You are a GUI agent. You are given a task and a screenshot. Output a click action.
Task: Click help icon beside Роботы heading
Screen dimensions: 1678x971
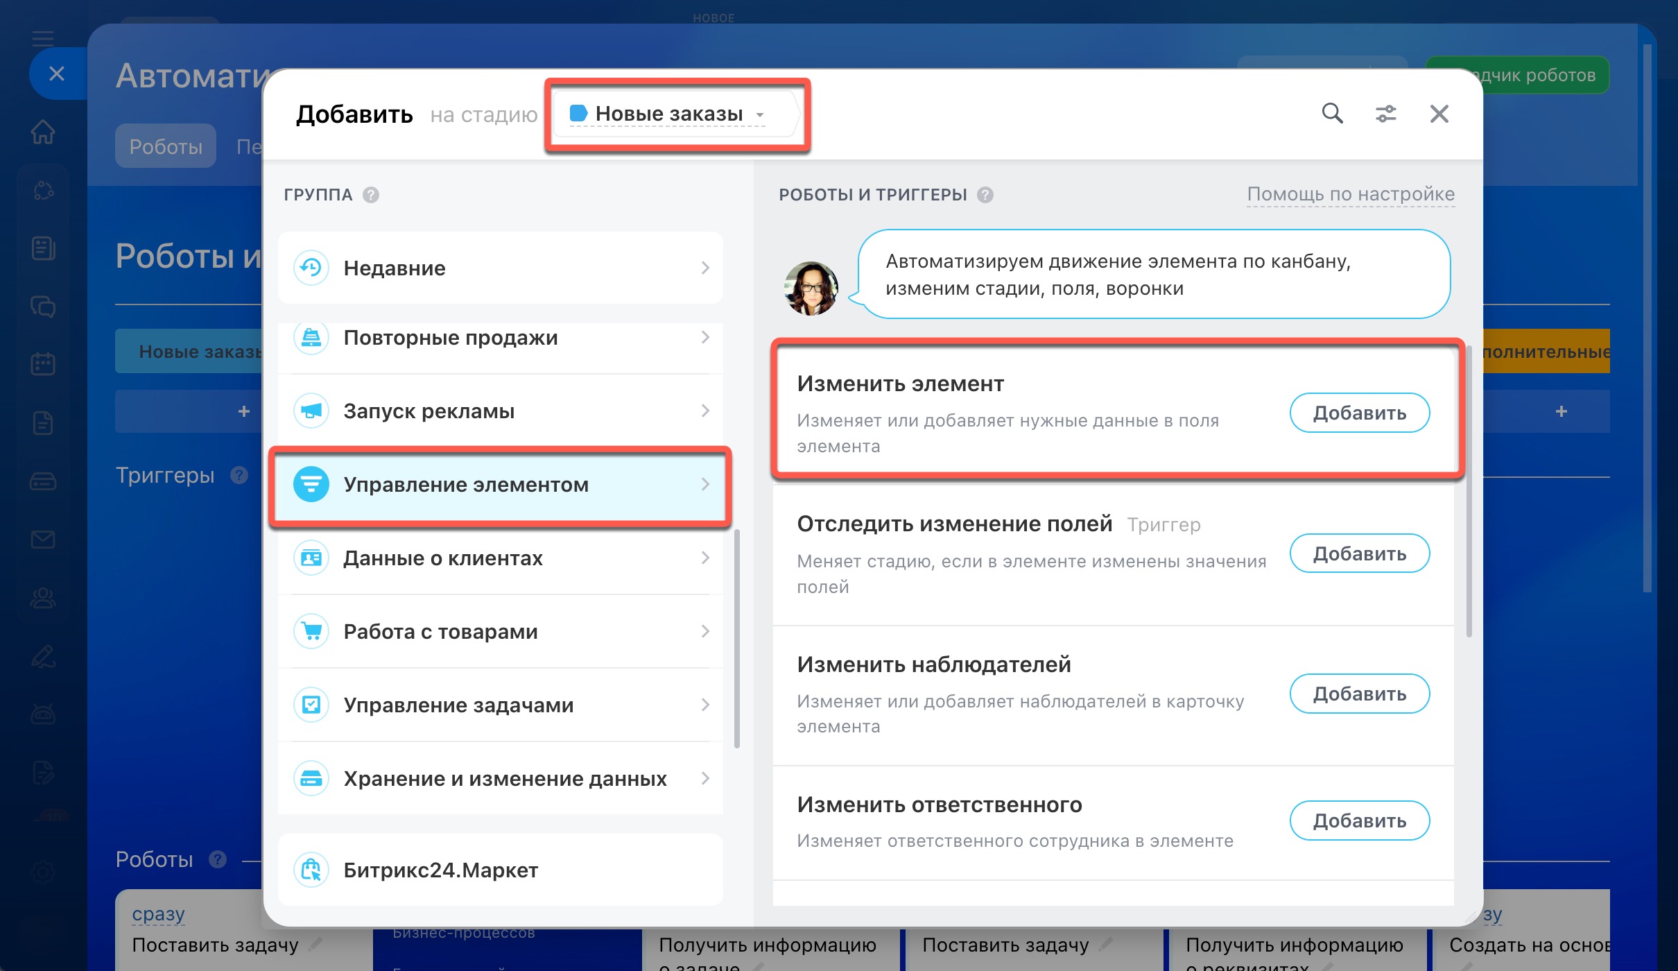tap(218, 859)
